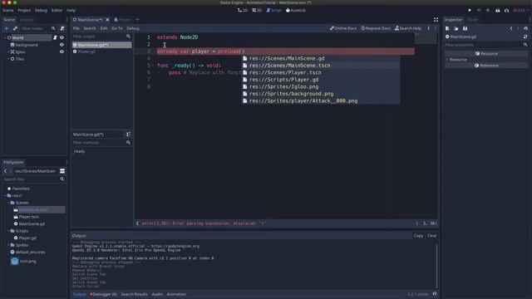The height and width of the screenshot is (299, 532).
Task: Click search icon in Filter properties field
Action: coord(525,45)
